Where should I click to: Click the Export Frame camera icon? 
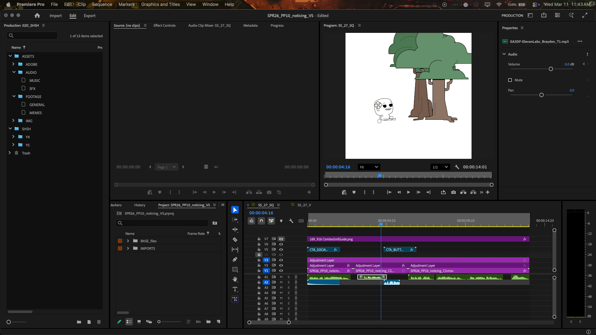click(453, 192)
